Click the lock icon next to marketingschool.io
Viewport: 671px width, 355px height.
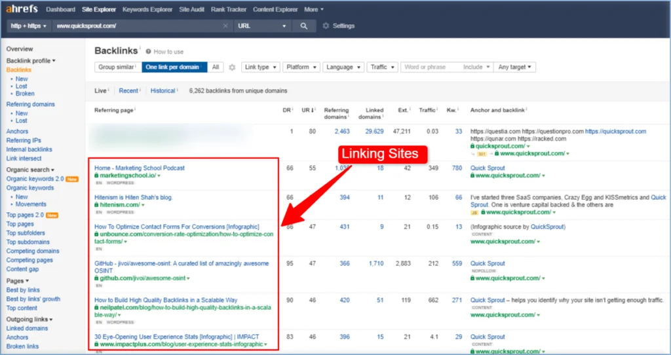click(x=97, y=176)
